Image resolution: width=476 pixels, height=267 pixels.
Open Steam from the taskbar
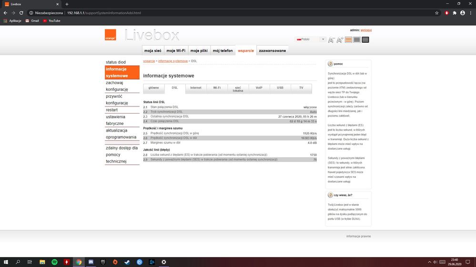pyautogui.click(x=127, y=262)
